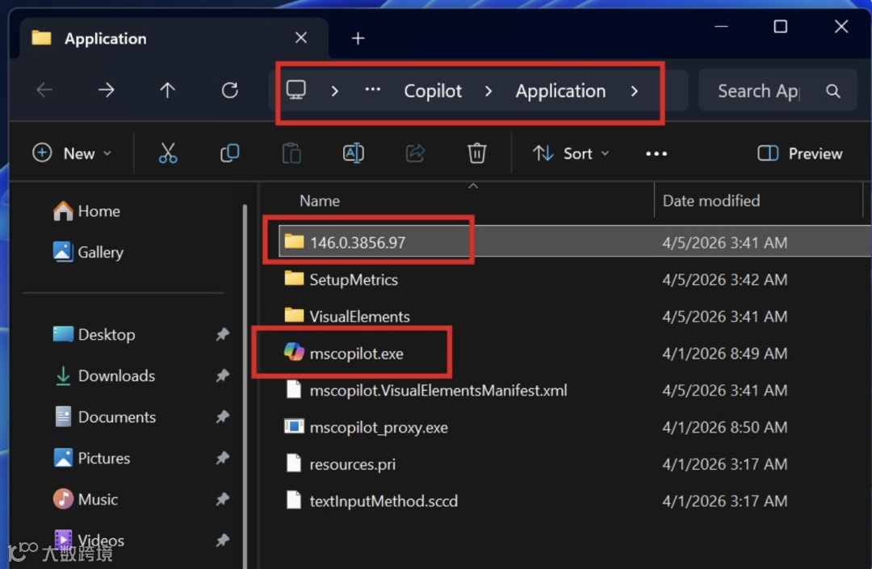The image size is (872, 569).
Task: Select the SetupMetrics folder
Action: tap(353, 279)
